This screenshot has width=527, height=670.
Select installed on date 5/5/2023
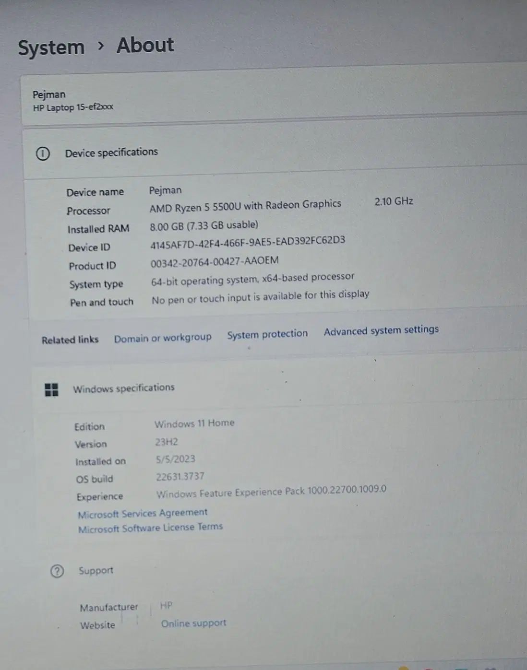(175, 459)
